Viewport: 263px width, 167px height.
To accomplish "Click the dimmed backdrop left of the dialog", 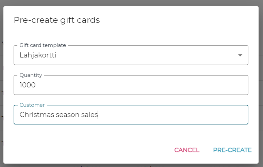I will click(x=1, y=85).
